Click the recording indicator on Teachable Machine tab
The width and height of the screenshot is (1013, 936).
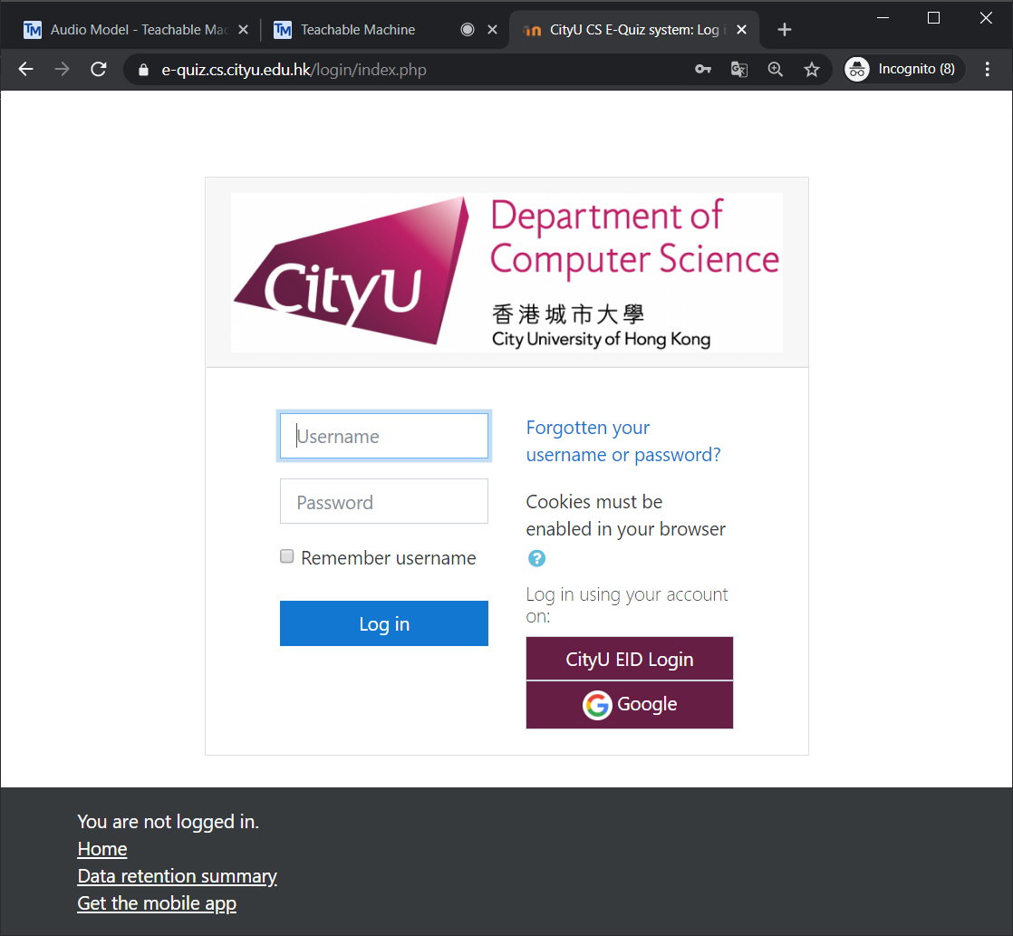(x=468, y=30)
